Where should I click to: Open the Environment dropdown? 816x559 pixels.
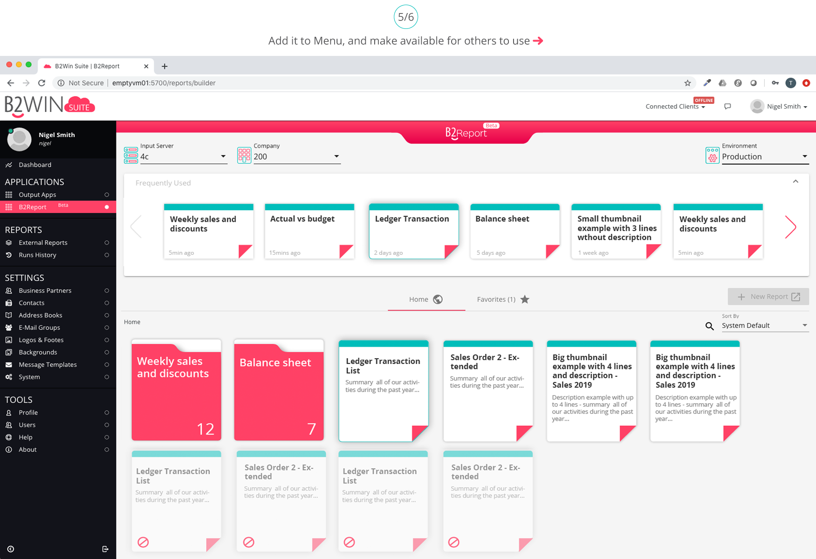click(x=765, y=157)
